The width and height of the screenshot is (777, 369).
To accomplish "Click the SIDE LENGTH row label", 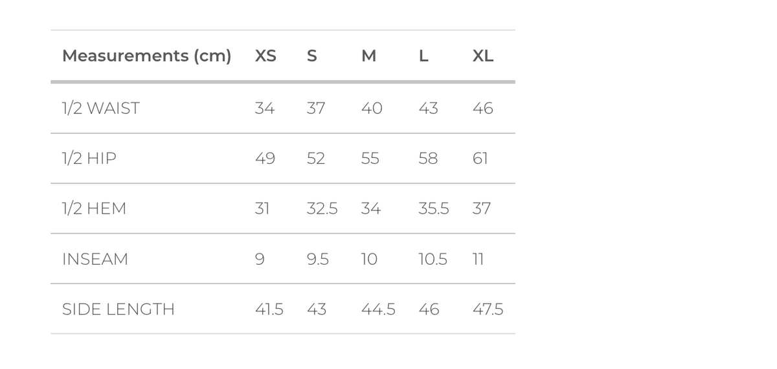I will coord(118,309).
